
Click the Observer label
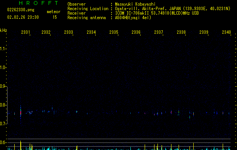(x=76, y=4)
